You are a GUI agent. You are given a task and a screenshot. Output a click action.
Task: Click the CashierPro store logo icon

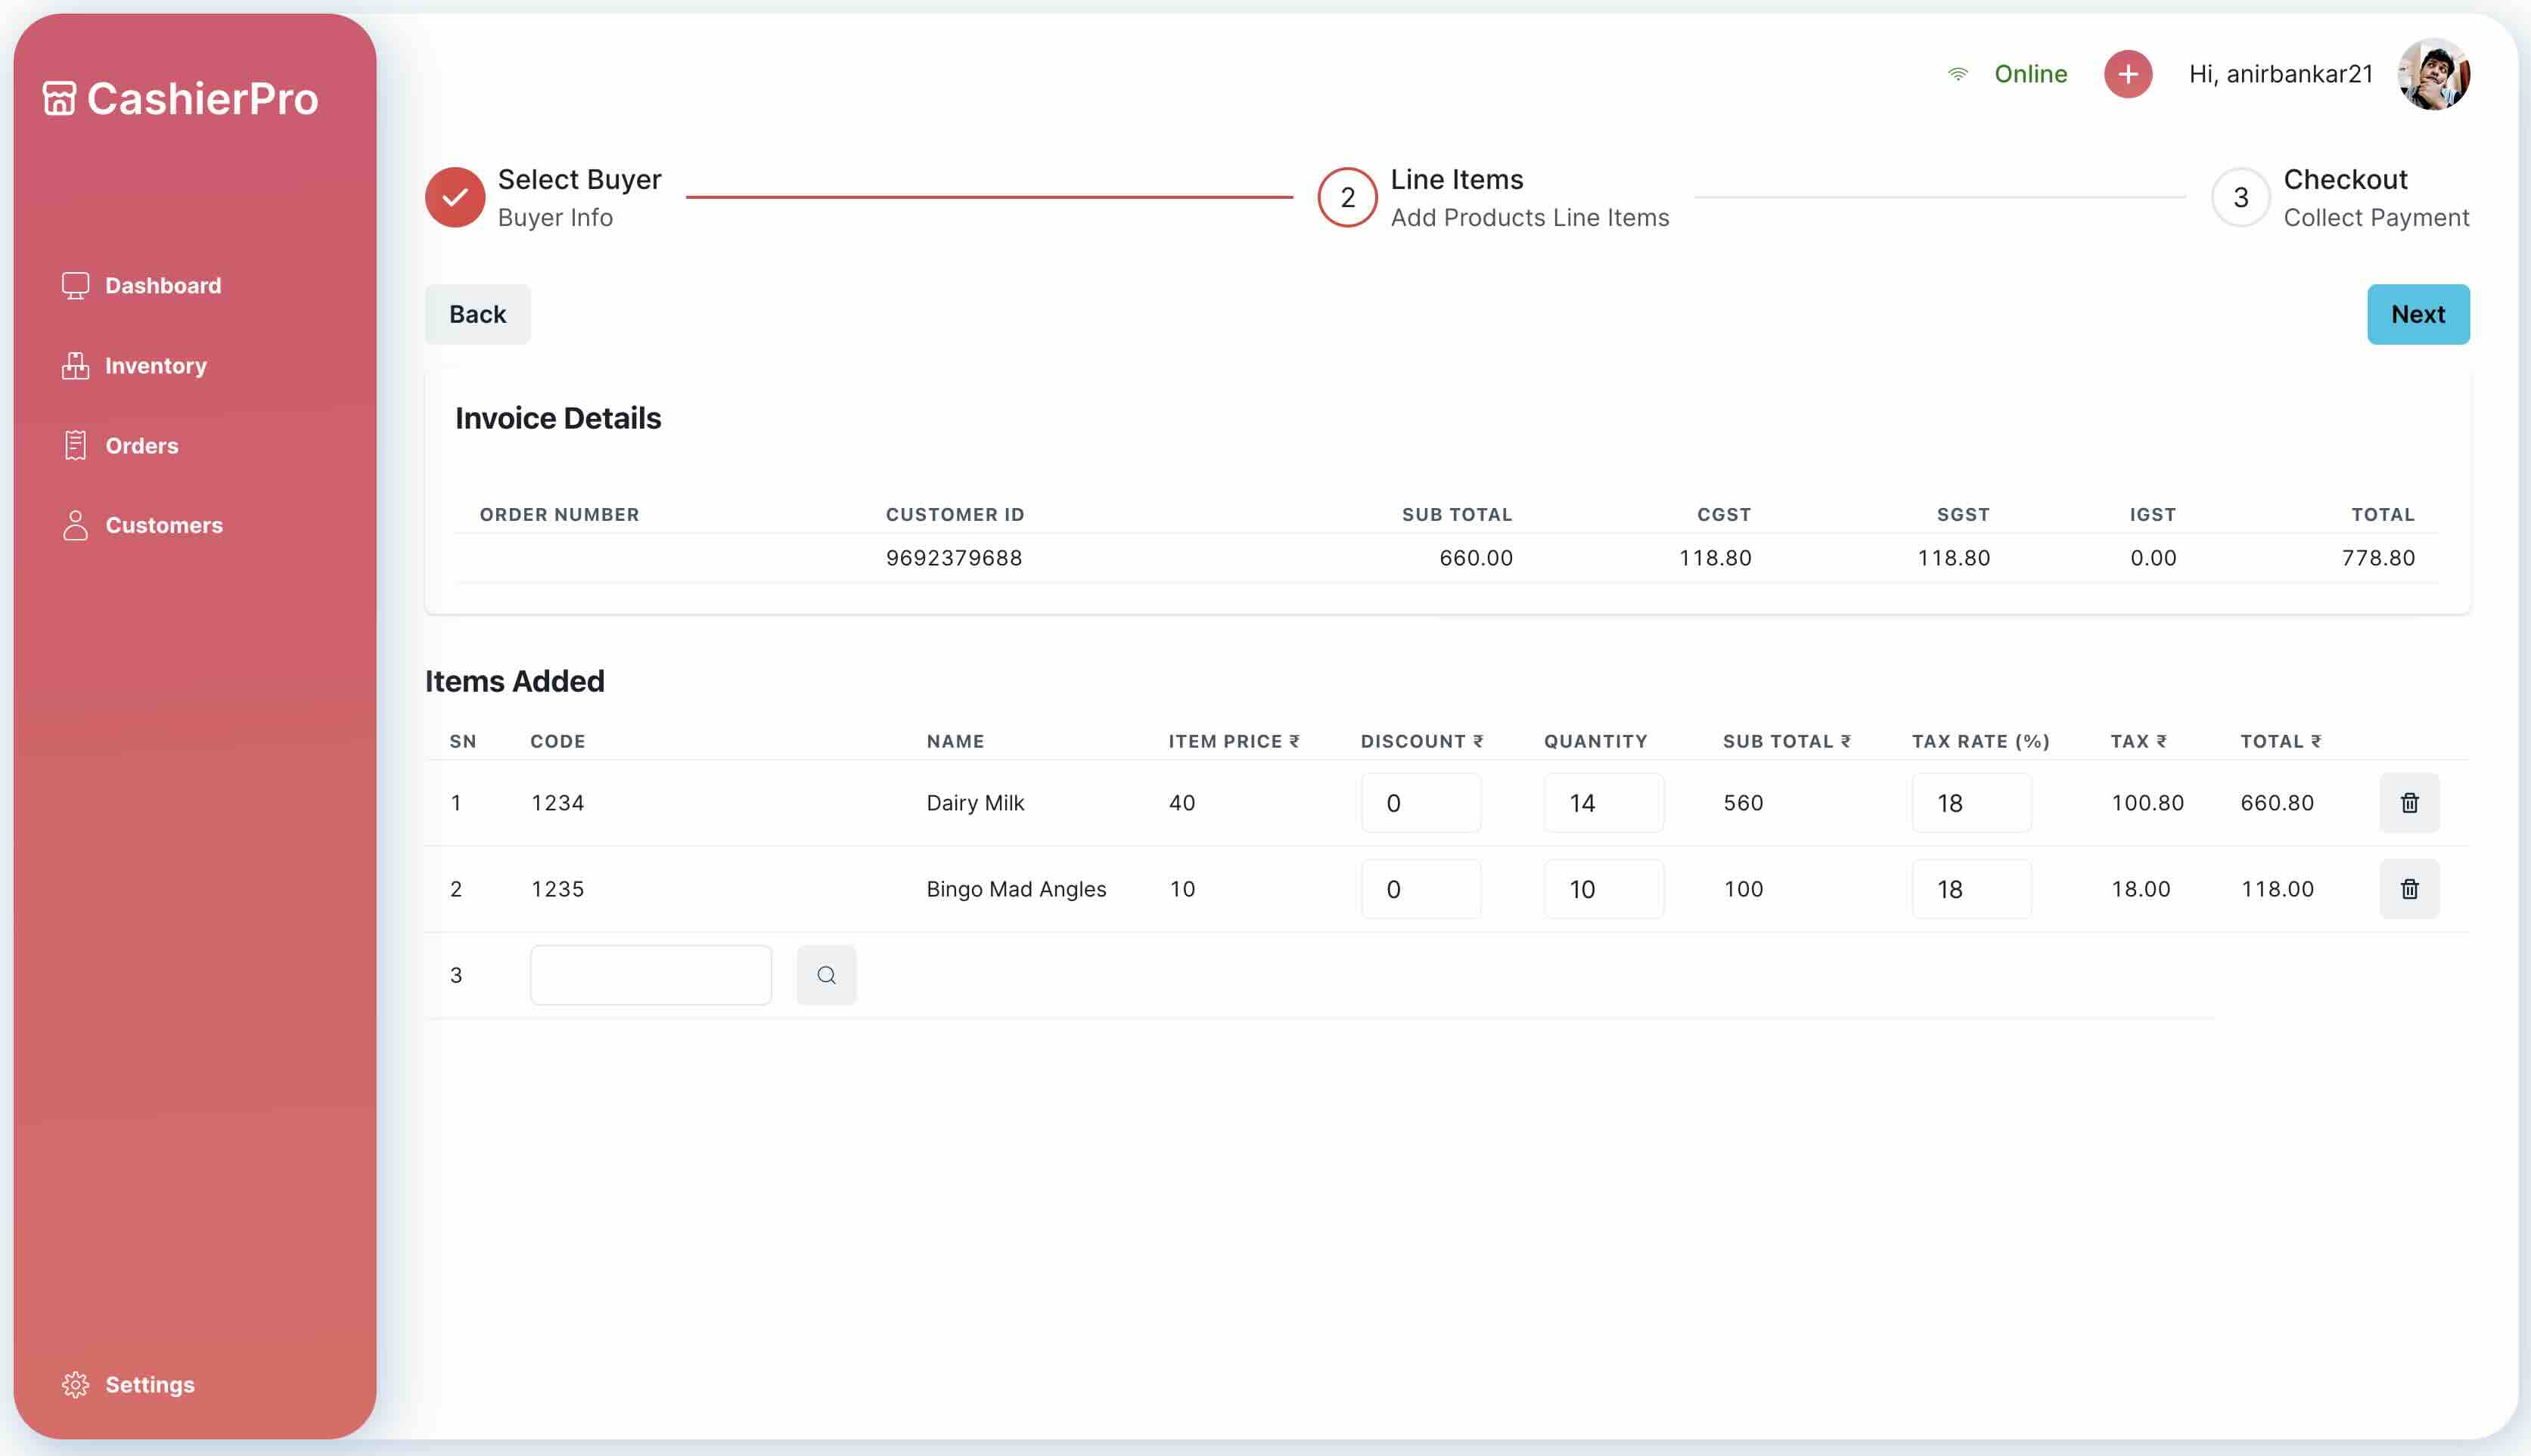59,98
